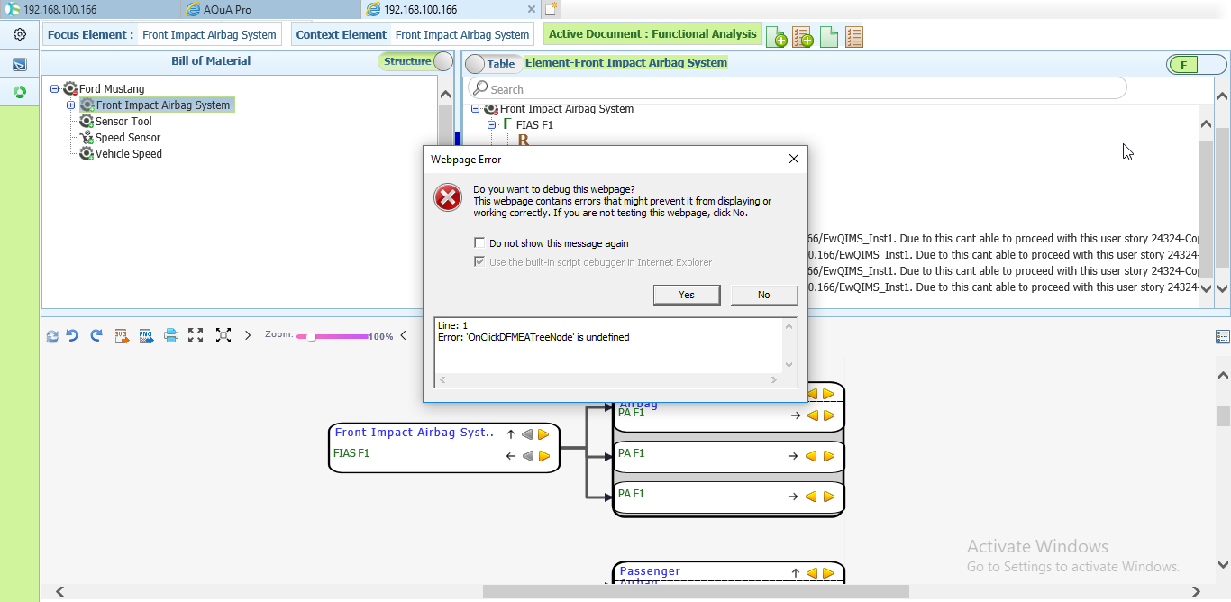Click the Bill of Material scroll up arrow
1231x602 pixels.
pyautogui.click(x=445, y=94)
